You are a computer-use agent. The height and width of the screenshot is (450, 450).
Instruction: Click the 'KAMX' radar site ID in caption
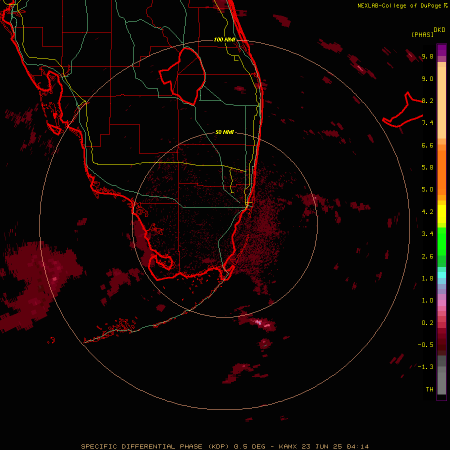(x=289, y=446)
